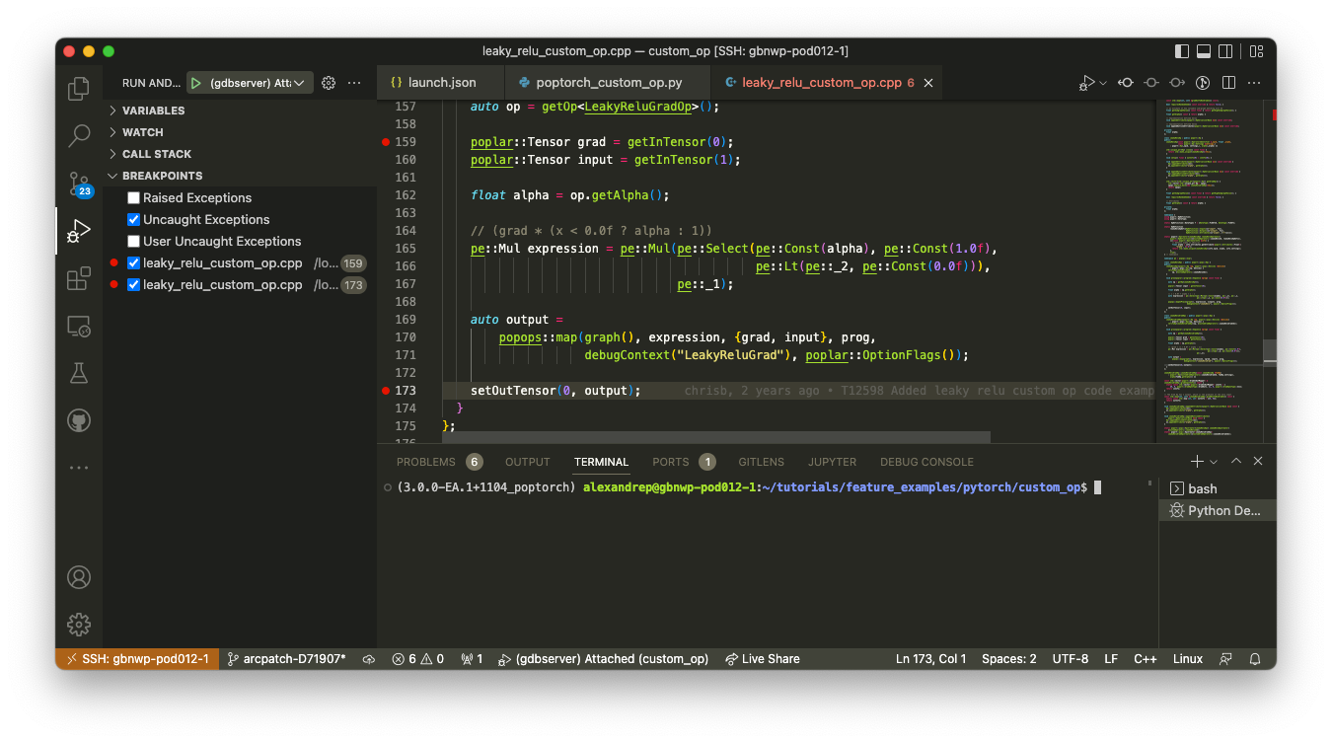The height and width of the screenshot is (743, 1332).
Task: Open the Source Control view from the activity bar
Action: click(78, 184)
